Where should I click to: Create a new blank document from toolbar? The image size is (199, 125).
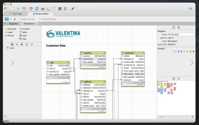pos(13,9)
